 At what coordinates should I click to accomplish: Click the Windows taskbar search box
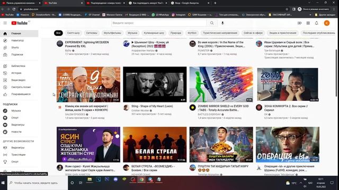pos(38,183)
